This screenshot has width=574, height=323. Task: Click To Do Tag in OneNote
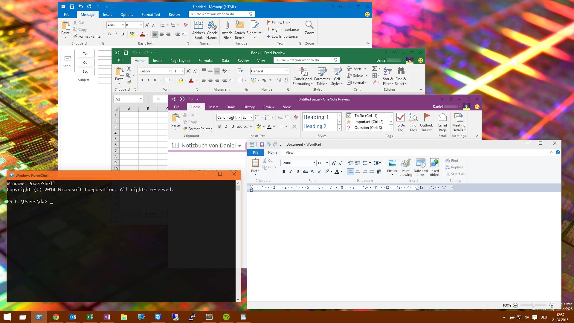[x=400, y=122]
